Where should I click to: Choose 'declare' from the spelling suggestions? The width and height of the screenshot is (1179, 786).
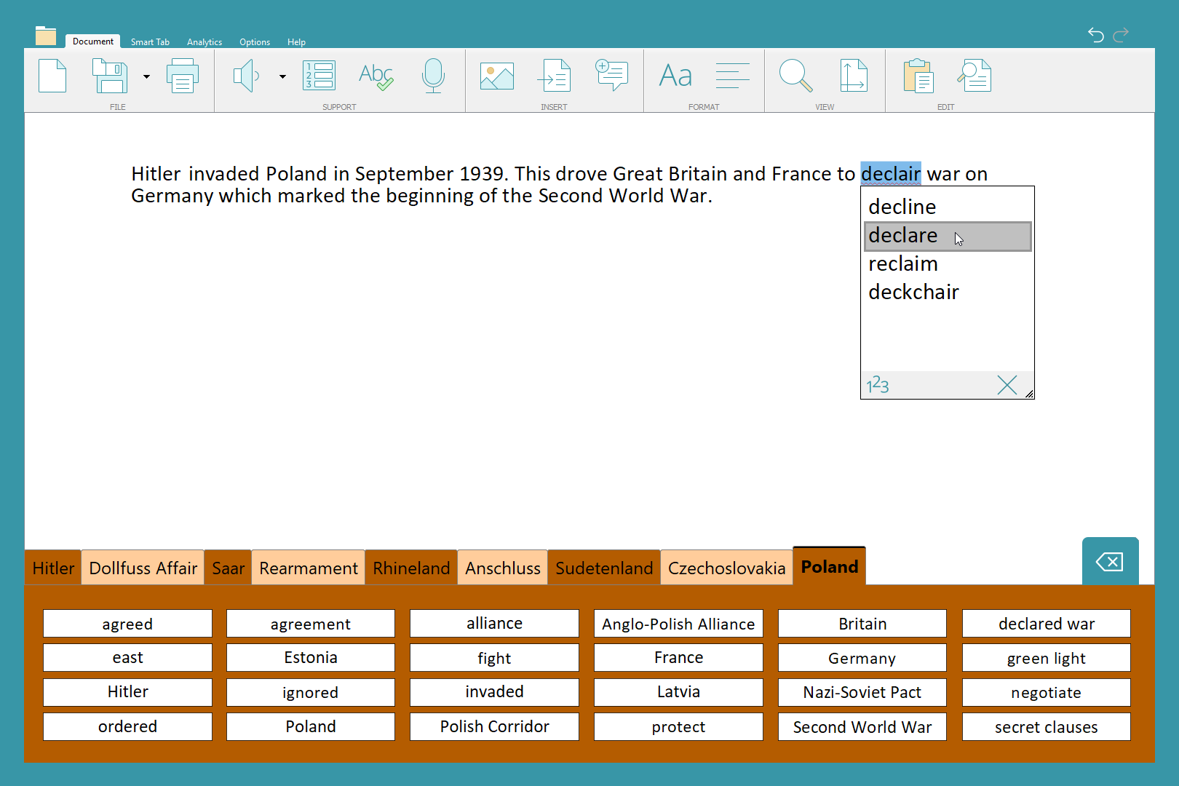pyautogui.click(x=903, y=236)
